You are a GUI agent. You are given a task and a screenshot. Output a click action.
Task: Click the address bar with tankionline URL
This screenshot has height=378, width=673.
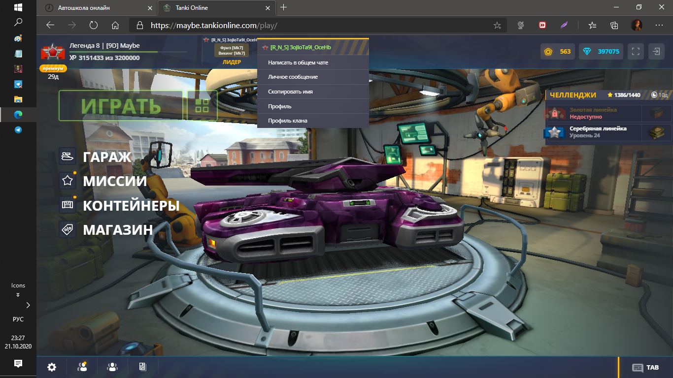click(319, 25)
